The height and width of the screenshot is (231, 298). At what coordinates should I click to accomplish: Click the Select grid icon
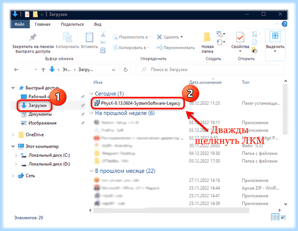(x=275, y=36)
